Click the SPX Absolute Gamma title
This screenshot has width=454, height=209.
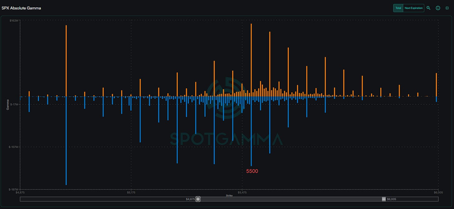[x=21, y=8]
